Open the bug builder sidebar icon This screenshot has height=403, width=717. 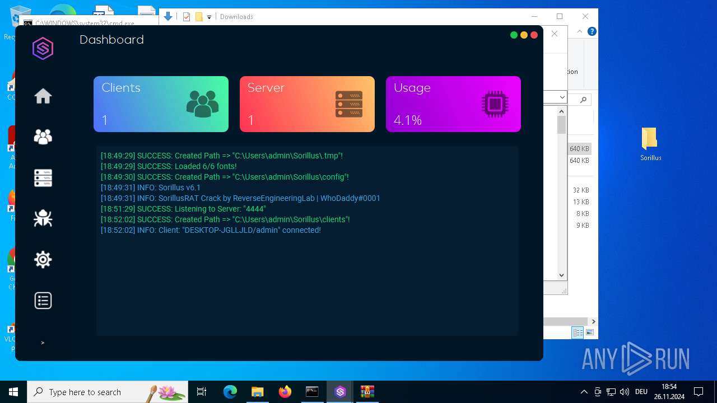tap(43, 218)
